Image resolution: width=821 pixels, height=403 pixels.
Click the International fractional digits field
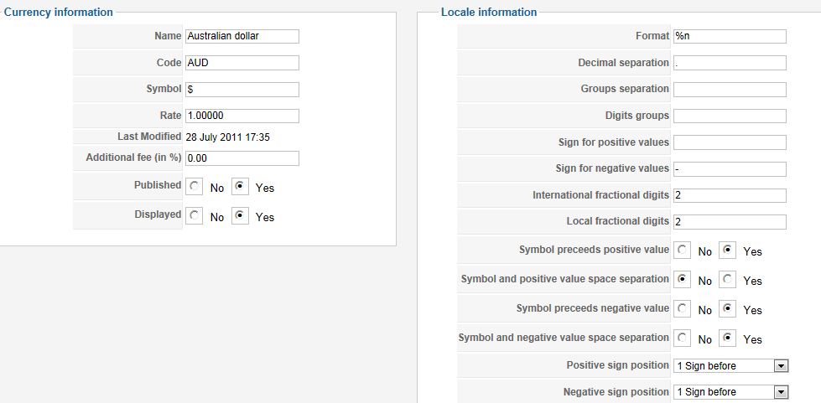click(729, 195)
